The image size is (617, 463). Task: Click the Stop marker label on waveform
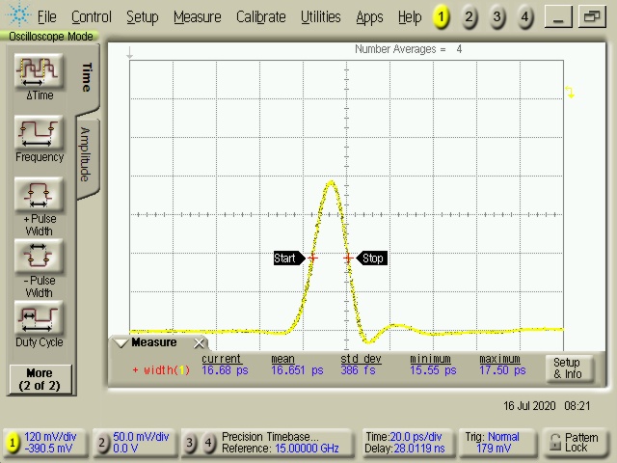pos(372,258)
